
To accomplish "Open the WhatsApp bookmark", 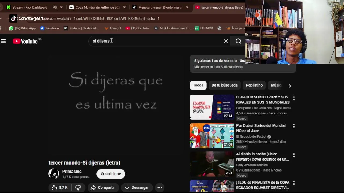I will 22,28.
